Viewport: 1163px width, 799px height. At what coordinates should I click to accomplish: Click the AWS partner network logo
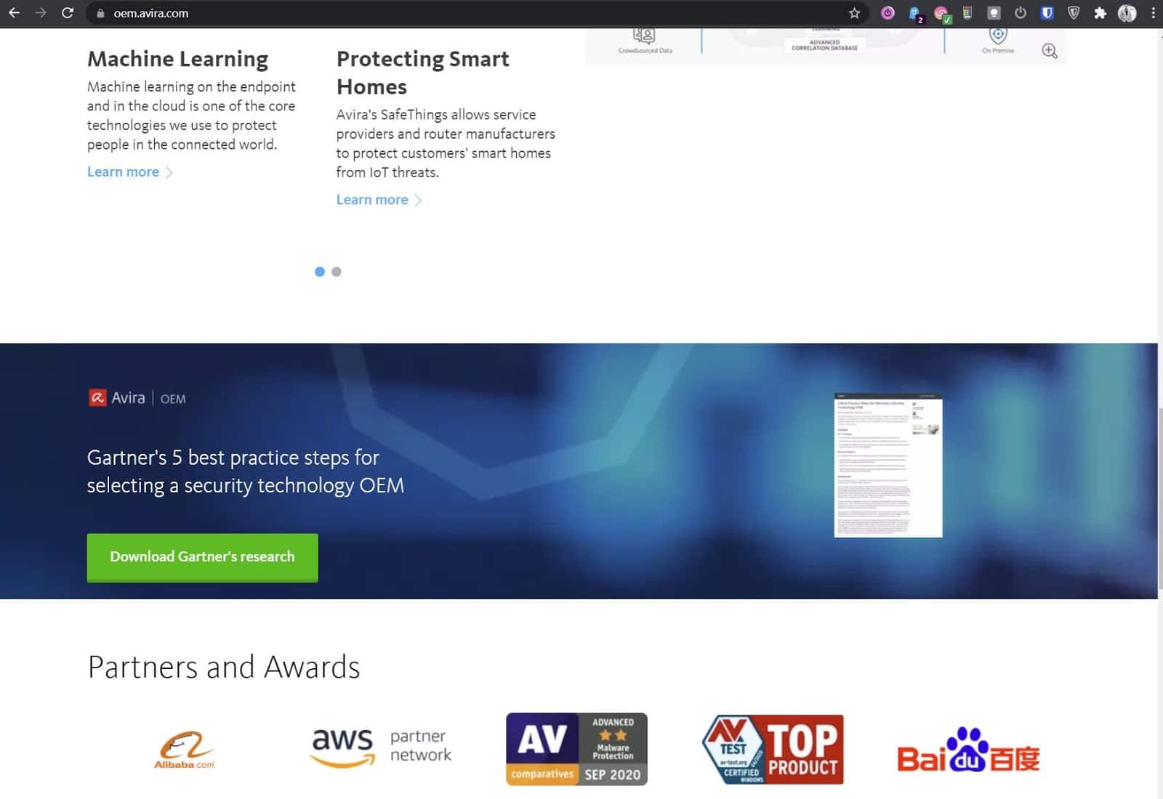382,747
